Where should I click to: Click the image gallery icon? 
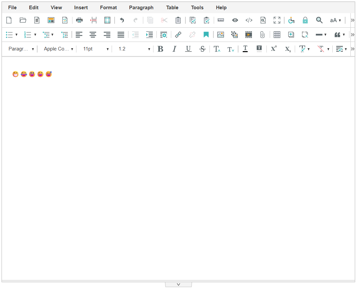(x=234, y=35)
